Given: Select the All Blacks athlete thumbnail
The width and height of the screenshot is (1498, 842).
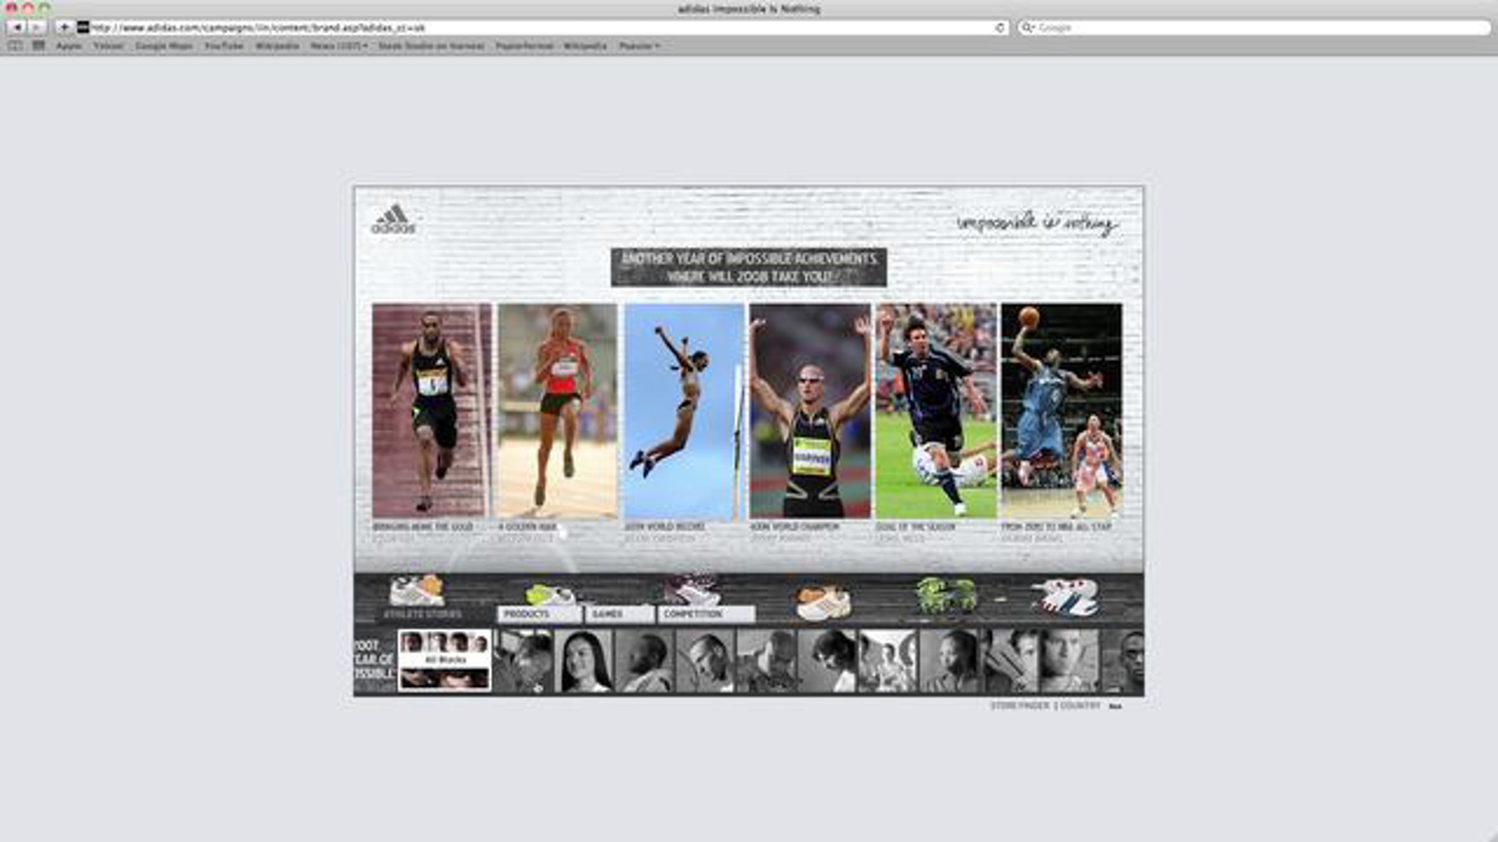Looking at the screenshot, I should click(x=444, y=661).
